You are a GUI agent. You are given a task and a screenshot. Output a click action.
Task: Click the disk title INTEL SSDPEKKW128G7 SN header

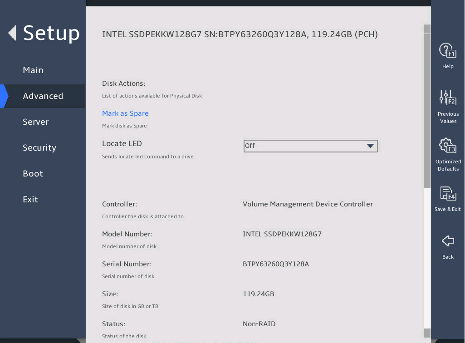pos(240,34)
